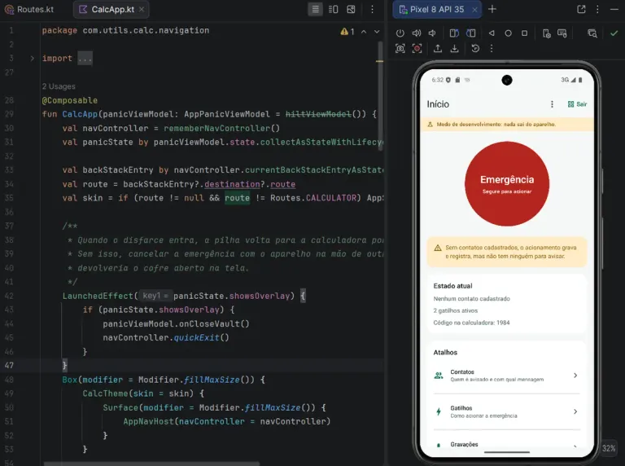Select the Pixel 8 API 35 device tab
The image size is (625, 466).
pyautogui.click(x=436, y=9)
